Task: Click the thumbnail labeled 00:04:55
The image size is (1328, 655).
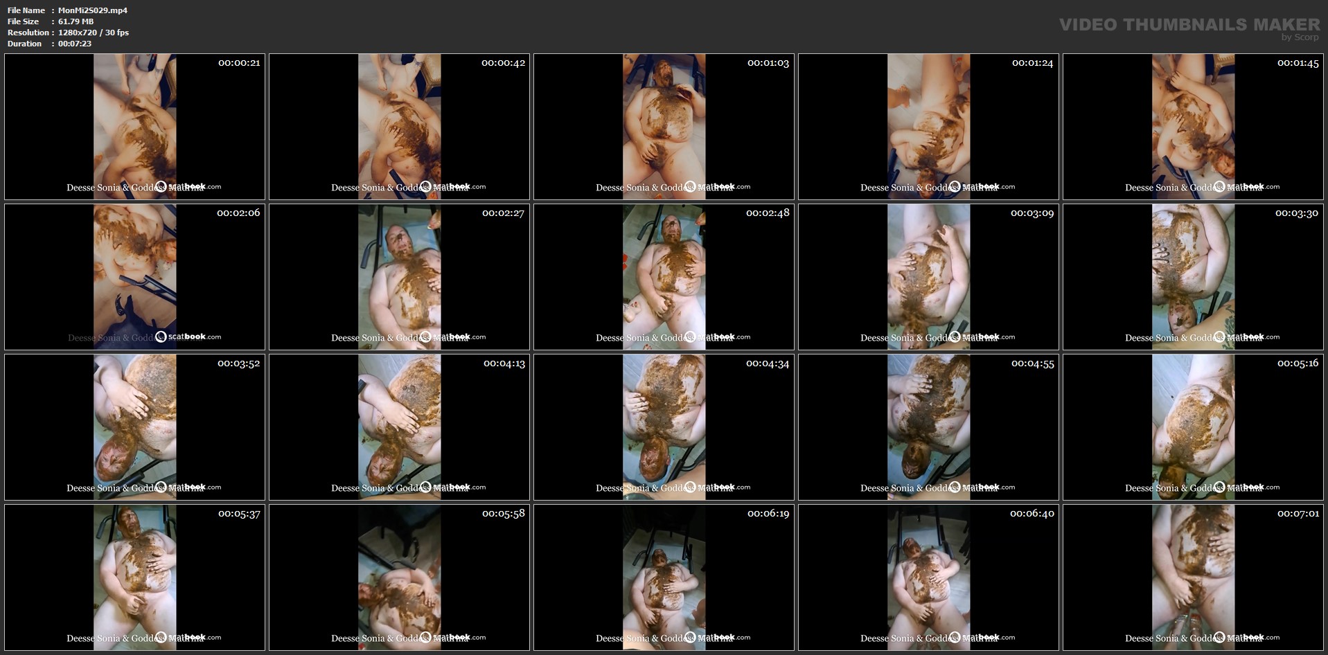Action: tap(928, 427)
